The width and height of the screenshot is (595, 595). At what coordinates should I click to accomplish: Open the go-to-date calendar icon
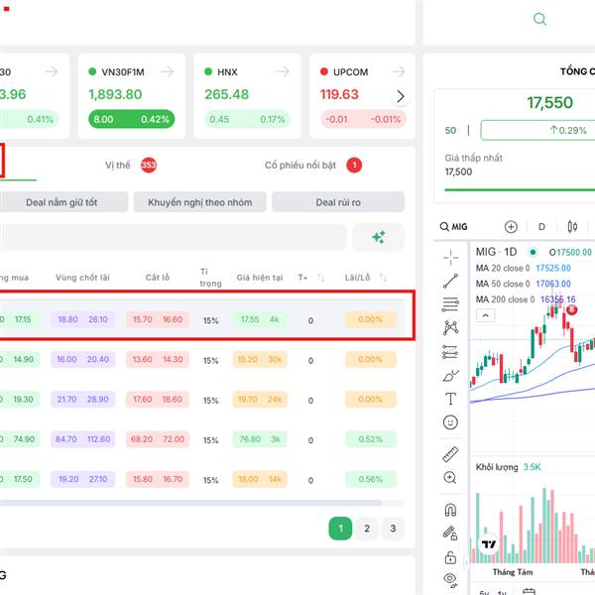pyautogui.click(x=529, y=592)
